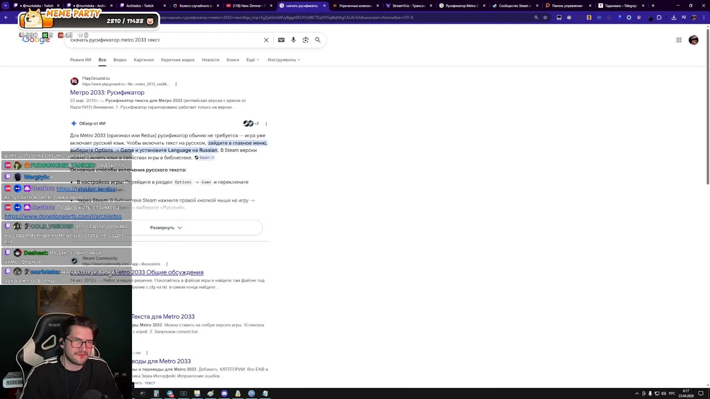Expand the Ещё dropdown menu
Screen dimensions: 710x399
coord(252,60)
